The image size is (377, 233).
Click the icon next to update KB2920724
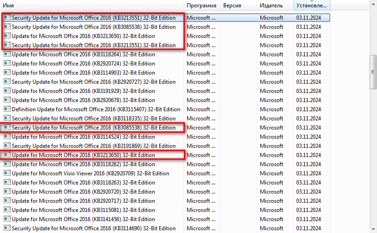tap(7, 64)
